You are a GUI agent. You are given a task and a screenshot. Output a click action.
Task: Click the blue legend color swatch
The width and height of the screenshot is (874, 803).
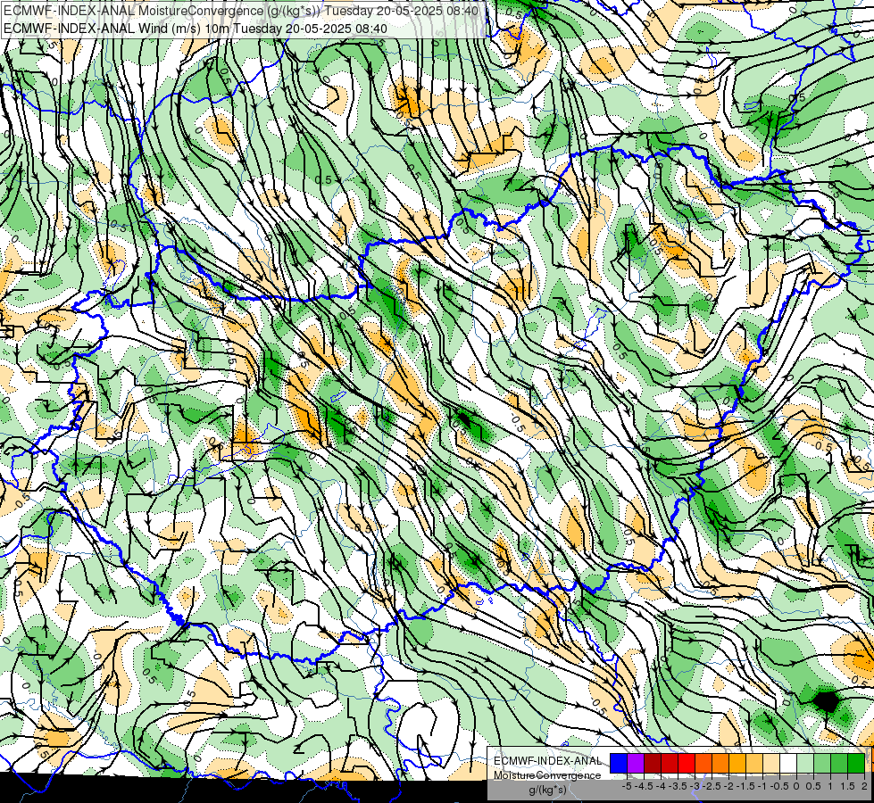[x=619, y=764]
